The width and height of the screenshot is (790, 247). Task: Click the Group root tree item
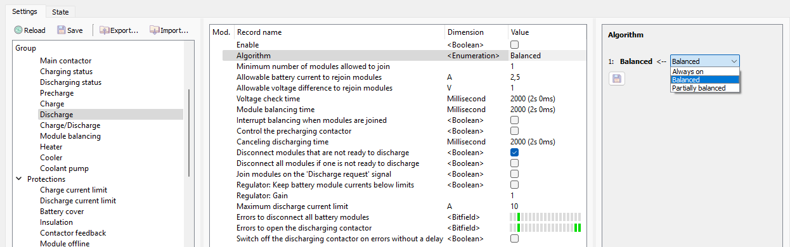click(x=26, y=48)
